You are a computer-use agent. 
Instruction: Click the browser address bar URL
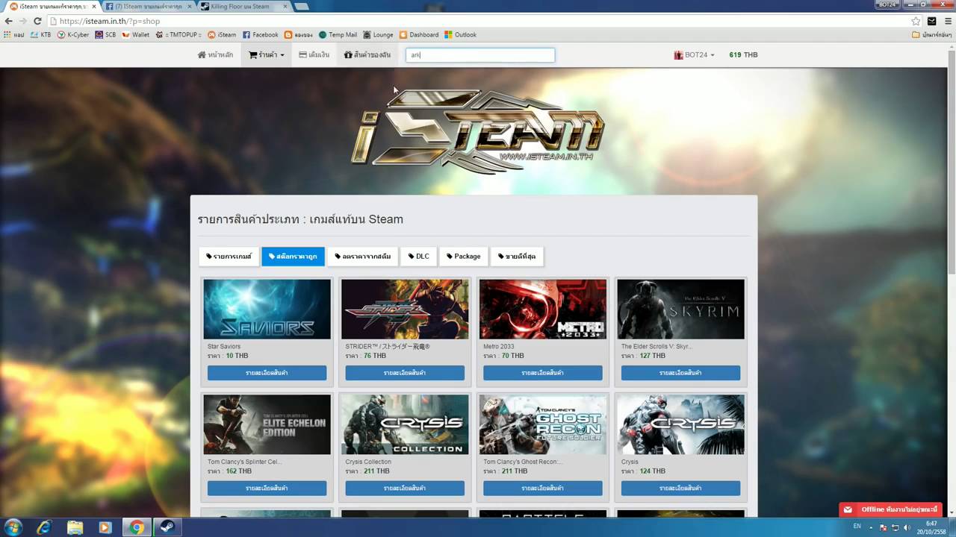click(110, 21)
